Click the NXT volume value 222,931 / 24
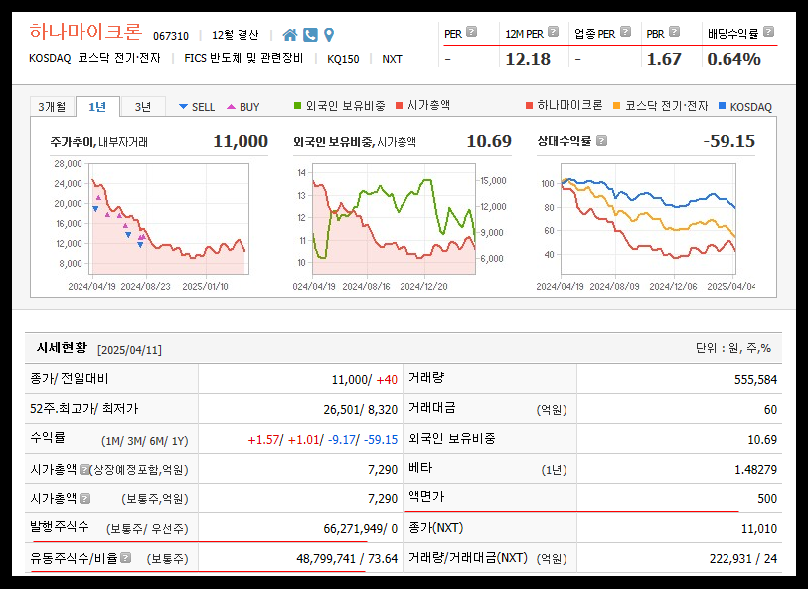 pos(743,559)
